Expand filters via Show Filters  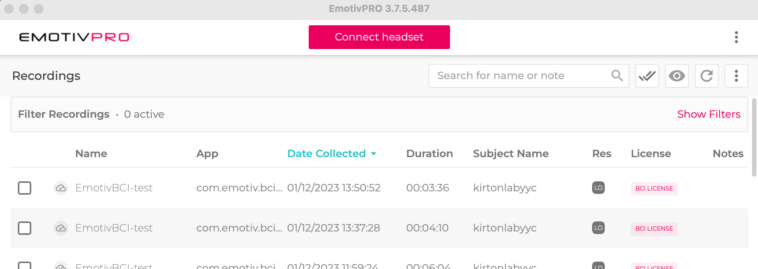tap(709, 114)
